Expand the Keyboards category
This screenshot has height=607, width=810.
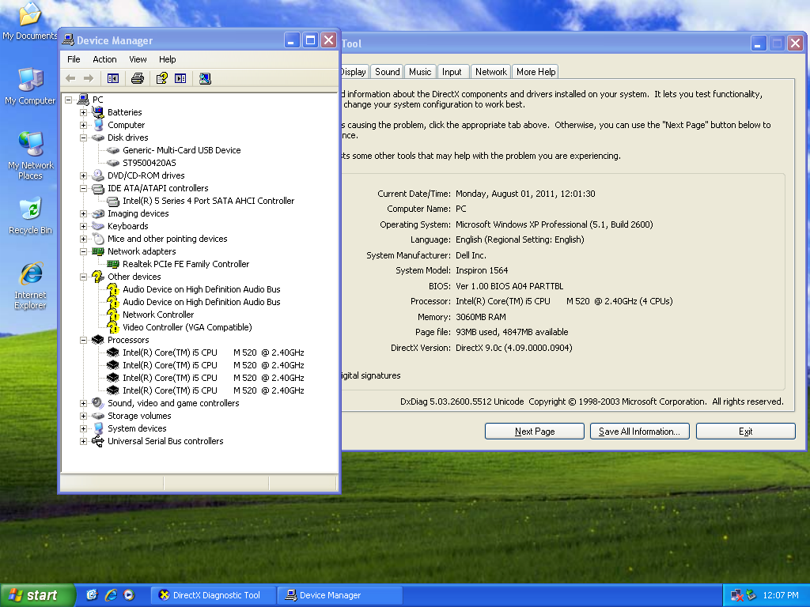point(83,226)
